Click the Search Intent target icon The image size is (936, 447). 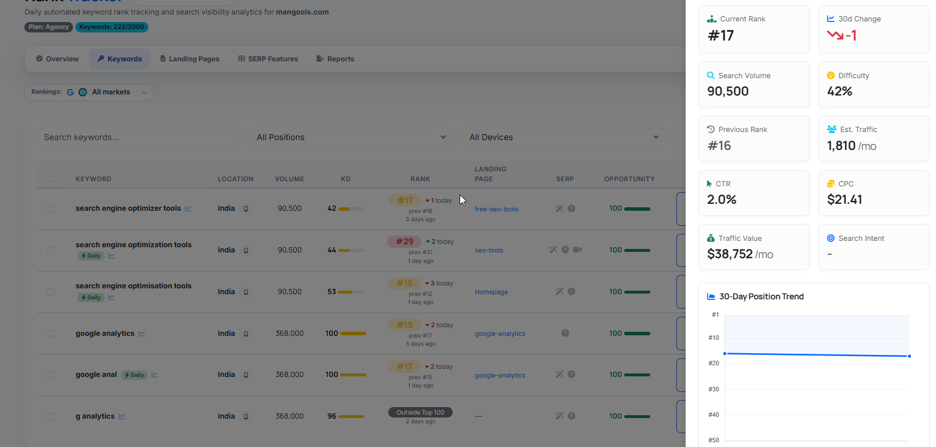point(831,239)
